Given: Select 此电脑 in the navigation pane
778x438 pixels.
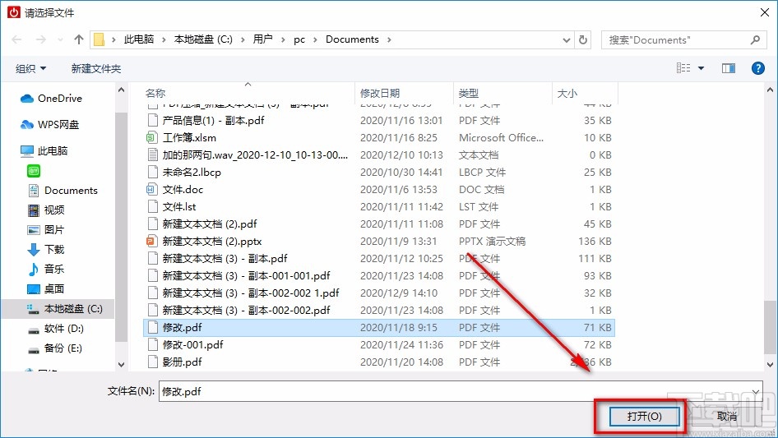Looking at the screenshot, I should coord(44,151).
